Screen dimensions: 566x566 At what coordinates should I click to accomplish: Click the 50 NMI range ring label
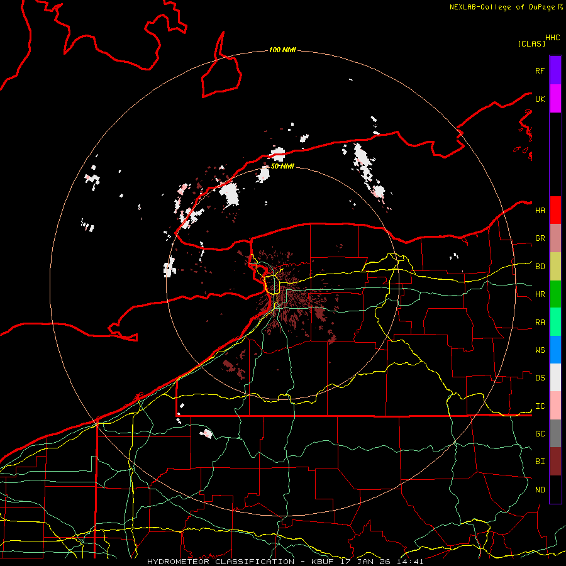tap(282, 166)
